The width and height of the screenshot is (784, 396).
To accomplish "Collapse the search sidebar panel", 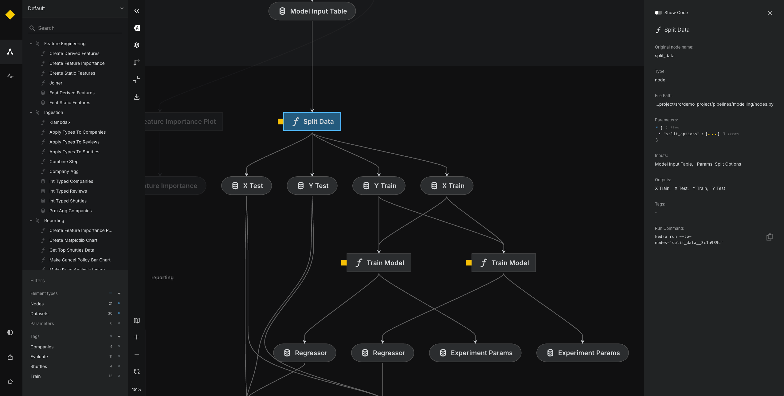I will point(137,11).
